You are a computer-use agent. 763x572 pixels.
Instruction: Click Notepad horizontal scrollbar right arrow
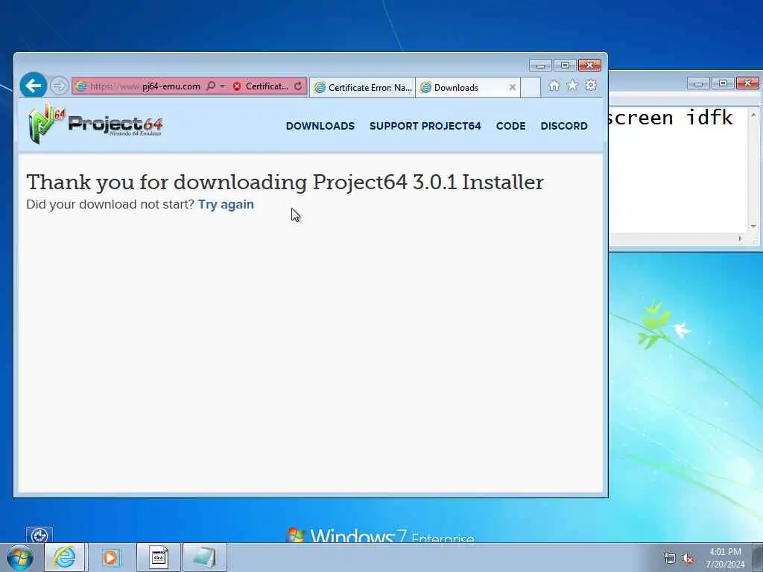[740, 238]
